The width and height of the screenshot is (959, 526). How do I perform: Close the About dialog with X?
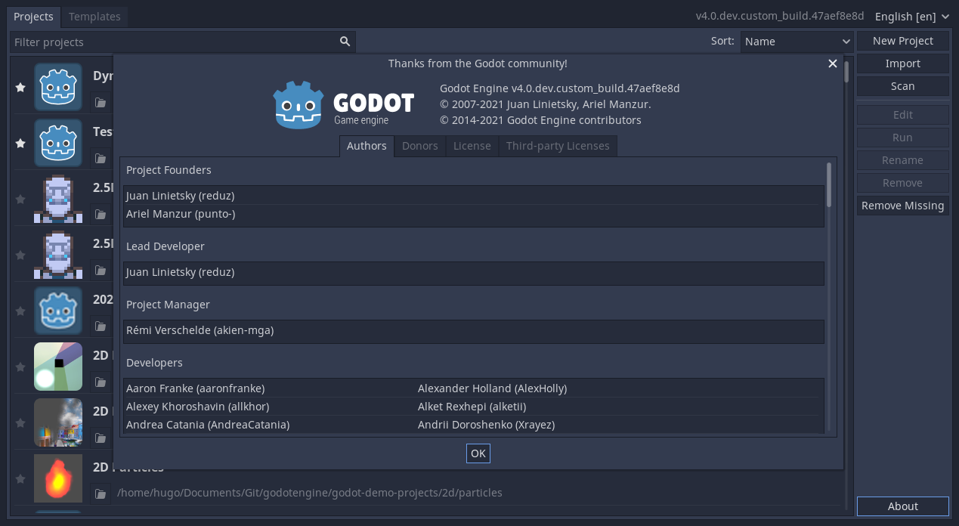tap(833, 63)
